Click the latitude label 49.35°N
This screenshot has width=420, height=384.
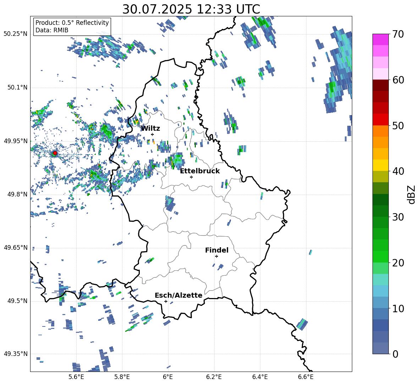coord(16,354)
